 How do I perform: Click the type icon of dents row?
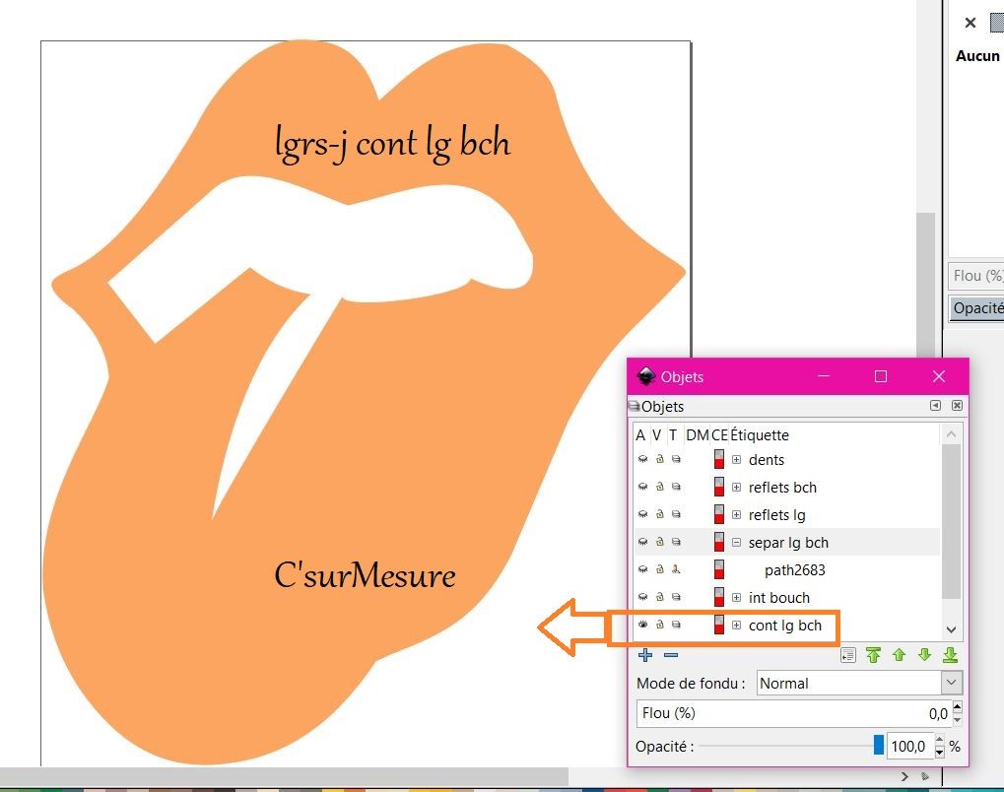coord(676,459)
